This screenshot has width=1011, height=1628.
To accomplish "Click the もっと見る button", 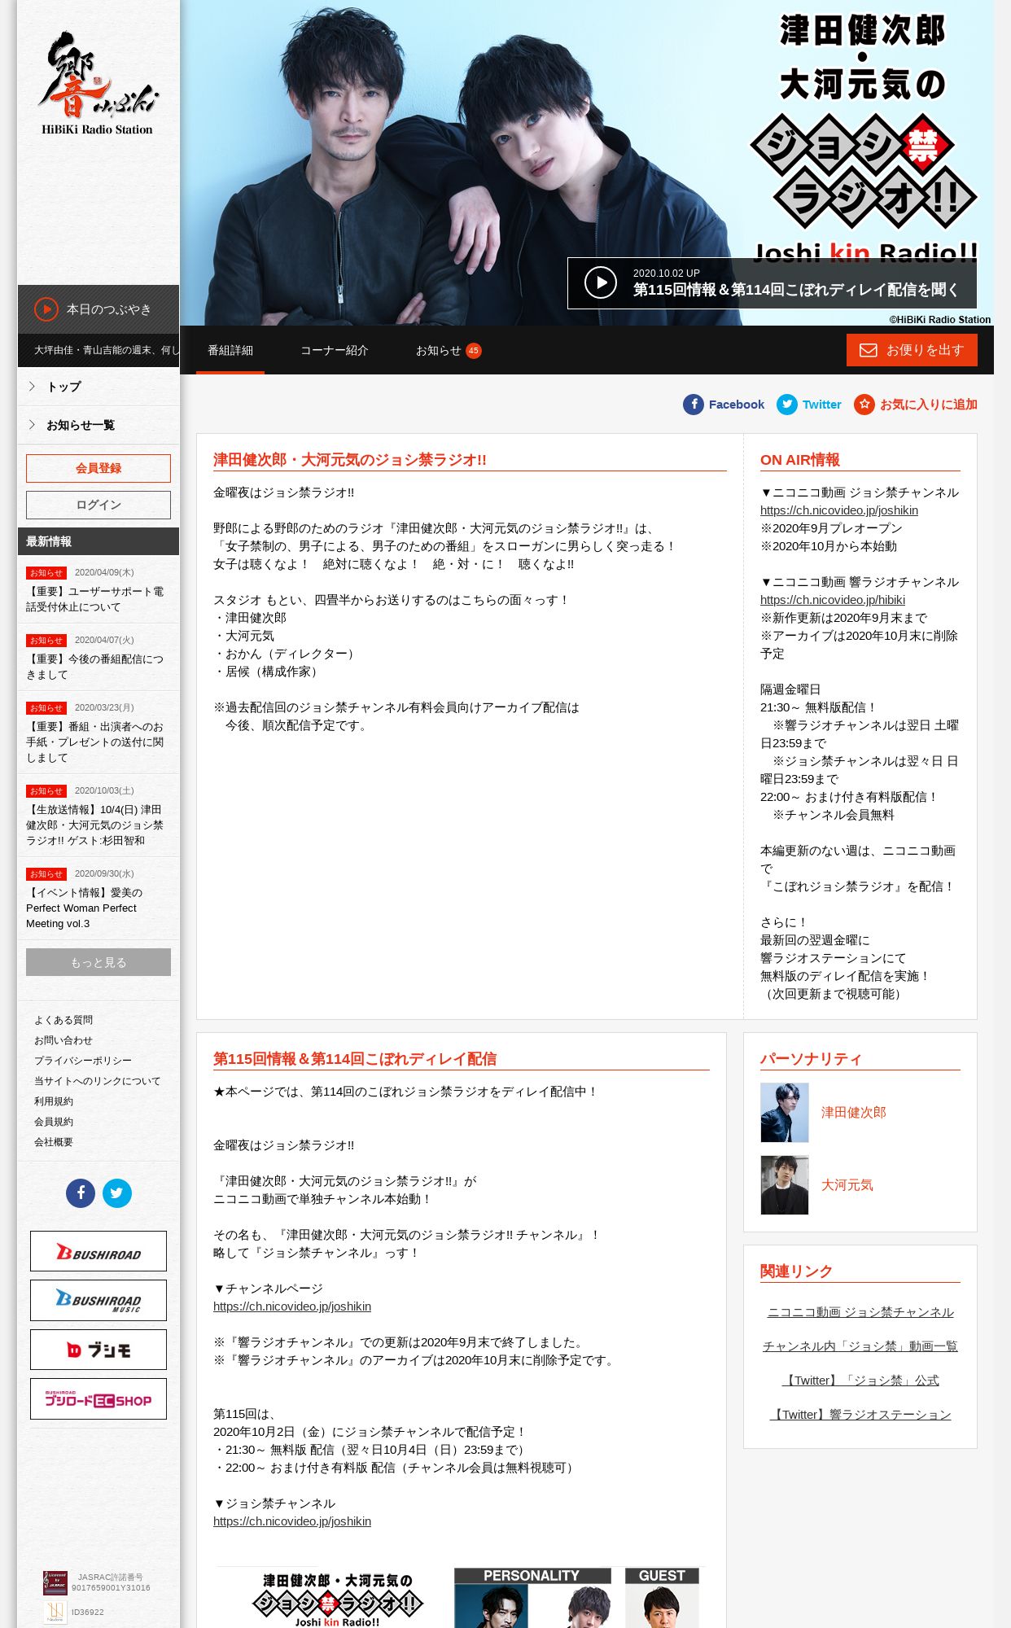I will (x=98, y=962).
